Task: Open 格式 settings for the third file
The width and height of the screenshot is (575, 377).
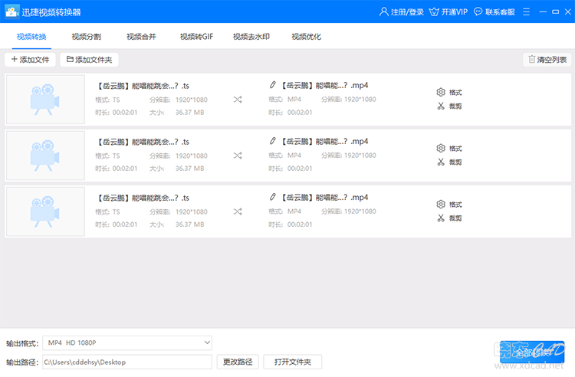Action: [449, 205]
